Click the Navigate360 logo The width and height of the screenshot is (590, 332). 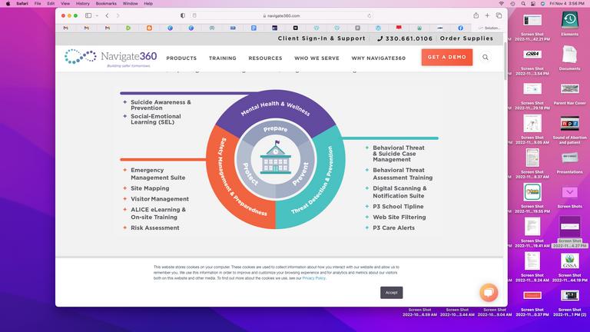coord(111,57)
